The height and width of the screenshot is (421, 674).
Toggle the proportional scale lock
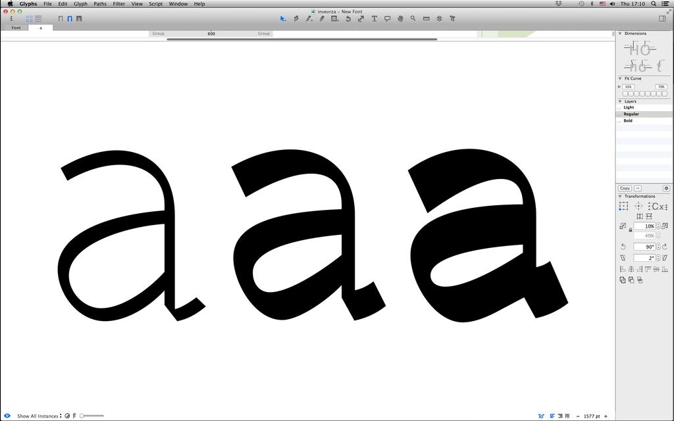tap(631, 230)
